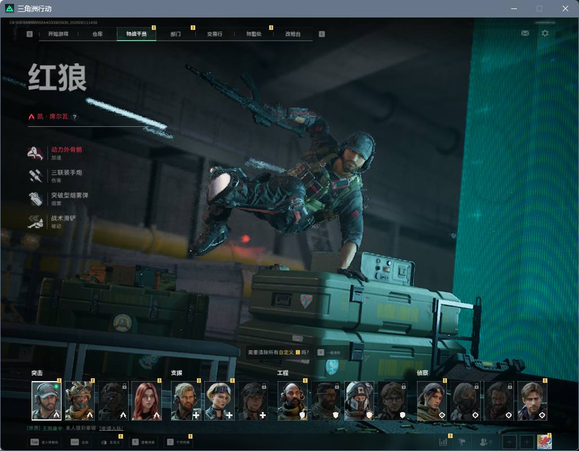Click the flag icon in bottom bar
Viewport: 579px width, 451px height.
click(462, 441)
